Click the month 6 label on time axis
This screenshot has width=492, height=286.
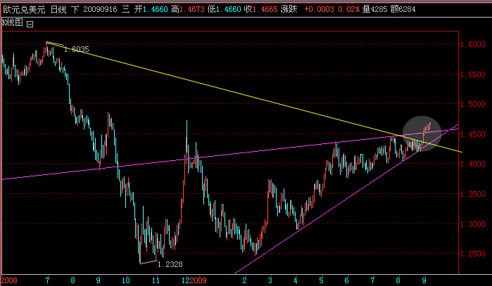[x=346, y=280]
